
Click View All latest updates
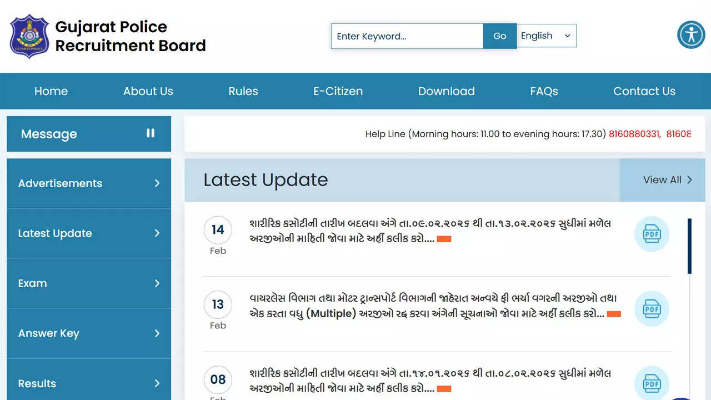[667, 180]
